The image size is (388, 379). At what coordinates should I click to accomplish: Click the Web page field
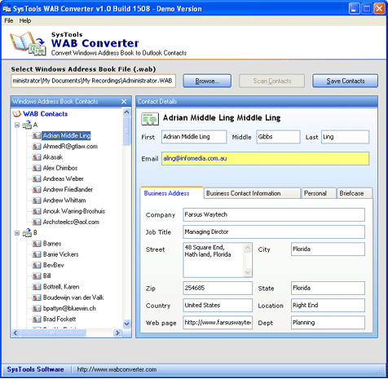coord(218,323)
